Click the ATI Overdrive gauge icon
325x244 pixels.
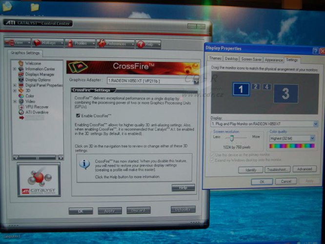tap(21, 112)
